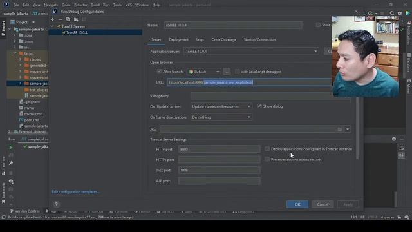
Task: Browse for JRE folder icon
Action: (340, 129)
